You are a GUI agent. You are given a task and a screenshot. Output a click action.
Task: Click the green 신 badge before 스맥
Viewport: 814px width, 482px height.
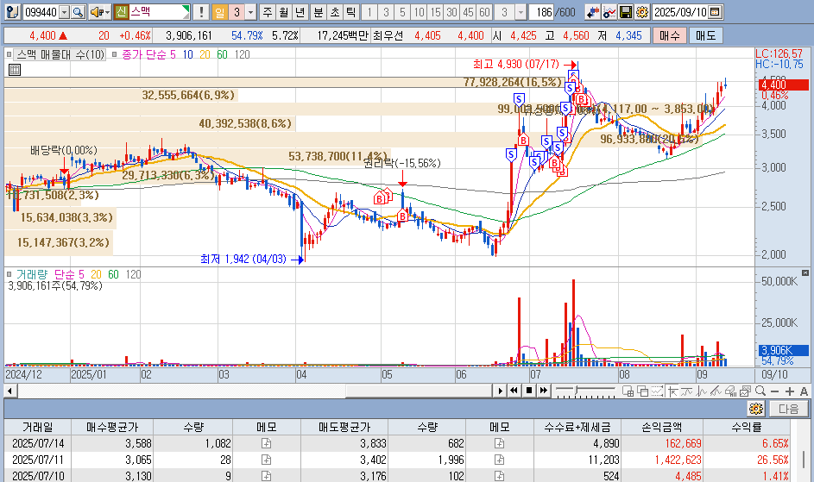pos(122,12)
